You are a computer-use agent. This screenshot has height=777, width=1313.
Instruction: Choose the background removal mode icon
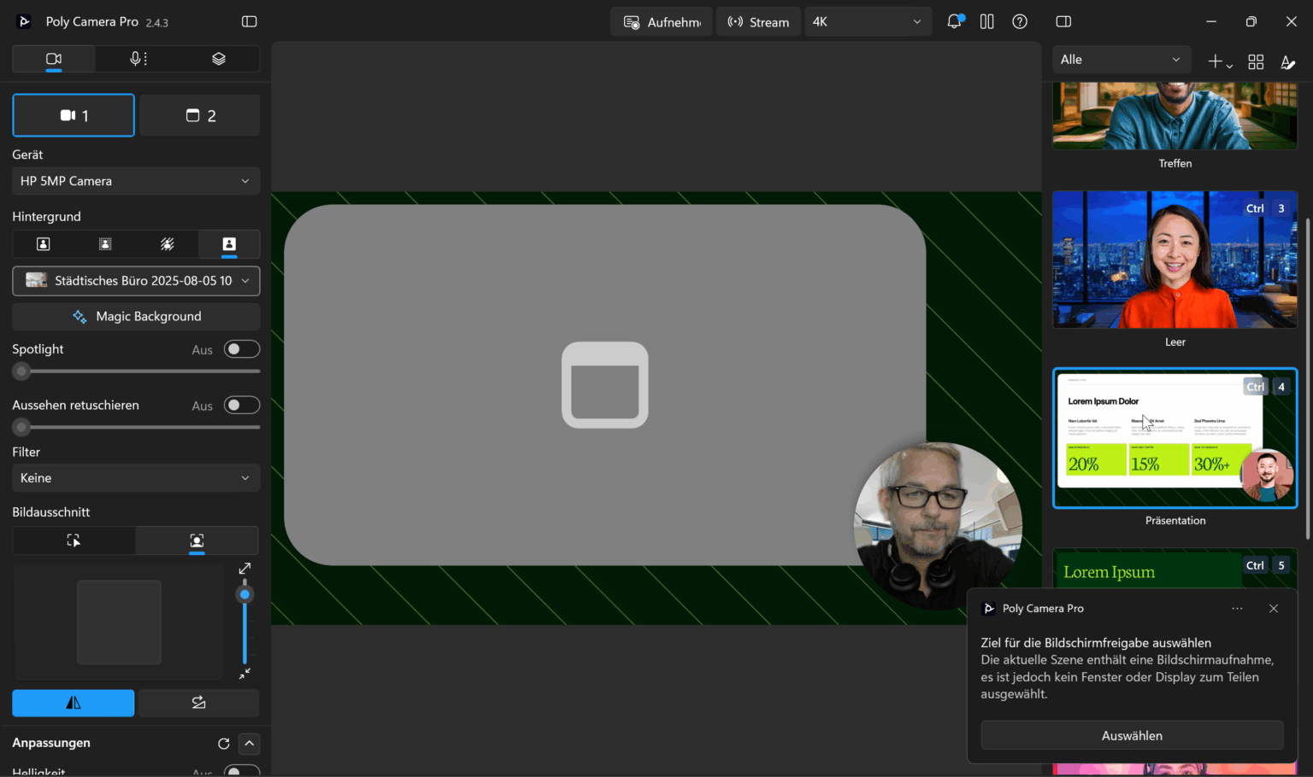(168, 244)
